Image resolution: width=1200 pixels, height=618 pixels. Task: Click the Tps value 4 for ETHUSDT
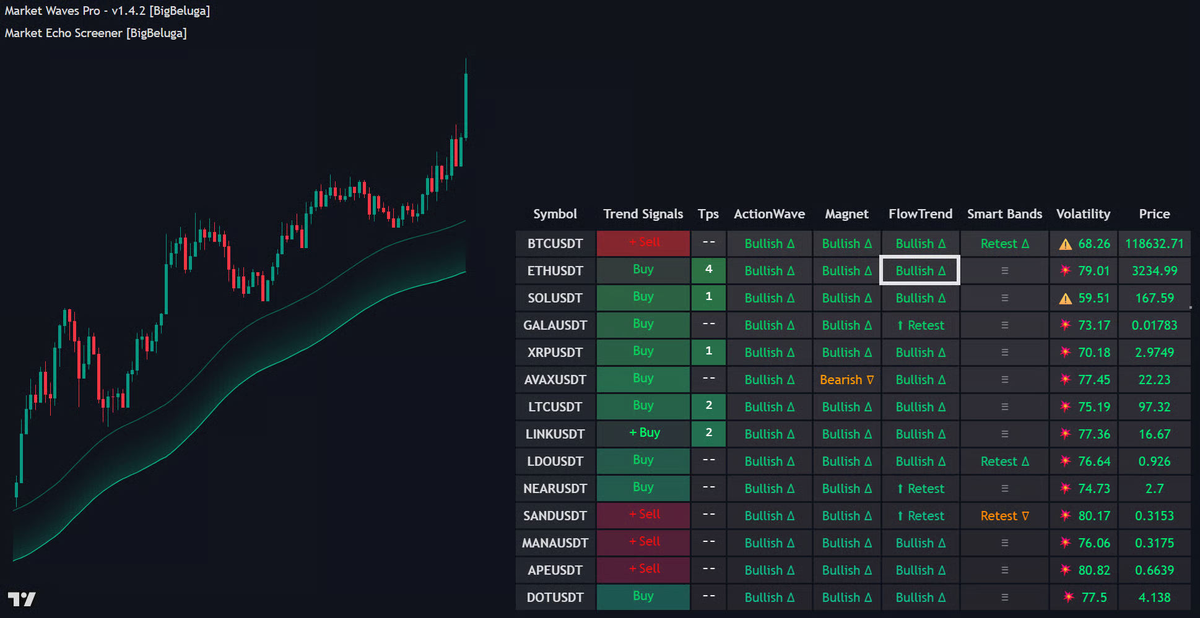708,270
